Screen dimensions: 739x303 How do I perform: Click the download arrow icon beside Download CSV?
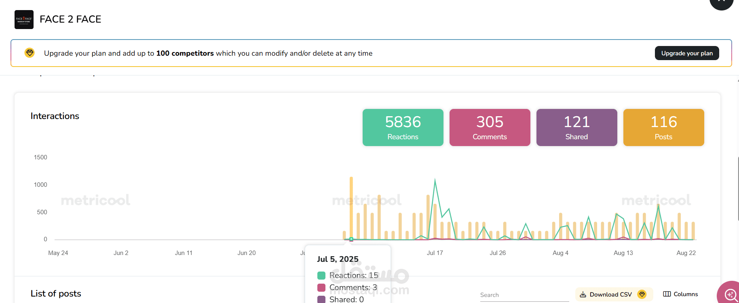click(583, 295)
